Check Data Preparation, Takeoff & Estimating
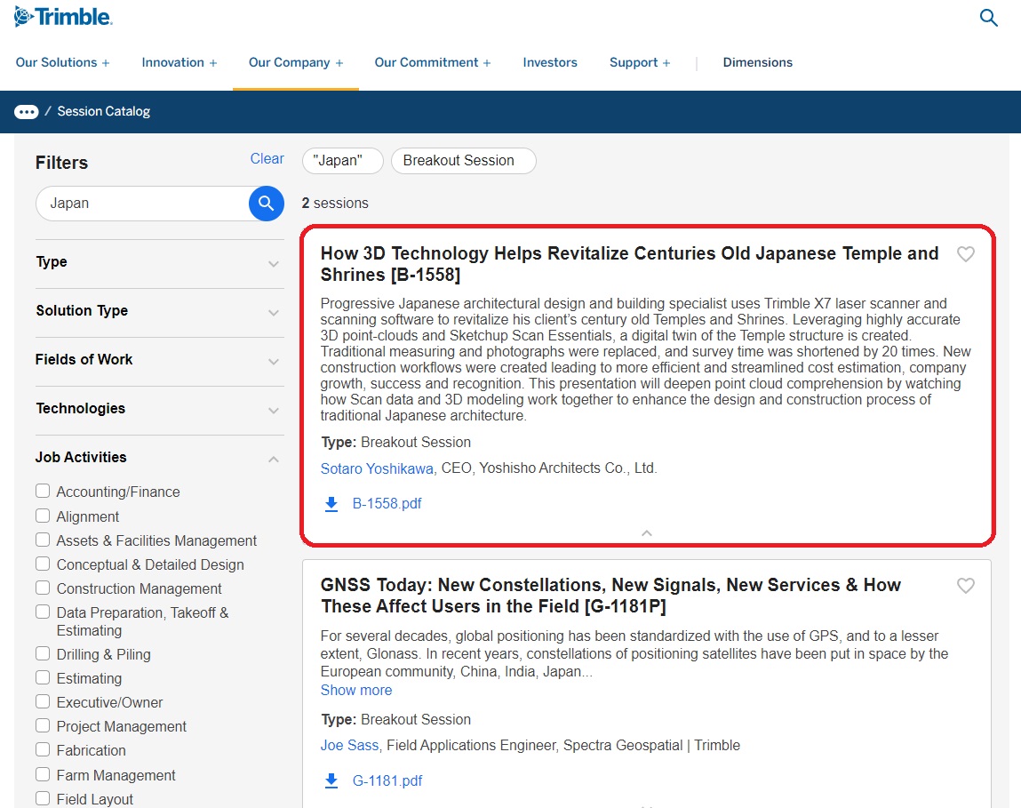This screenshot has width=1021, height=808. click(x=43, y=612)
